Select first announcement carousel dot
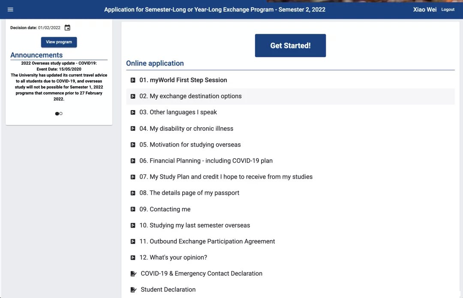 pyautogui.click(x=57, y=114)
